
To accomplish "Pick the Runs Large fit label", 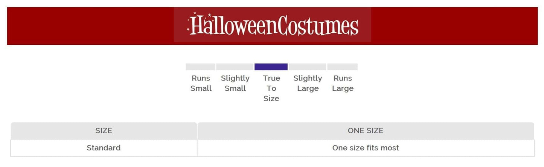I will tap(343, 83).
